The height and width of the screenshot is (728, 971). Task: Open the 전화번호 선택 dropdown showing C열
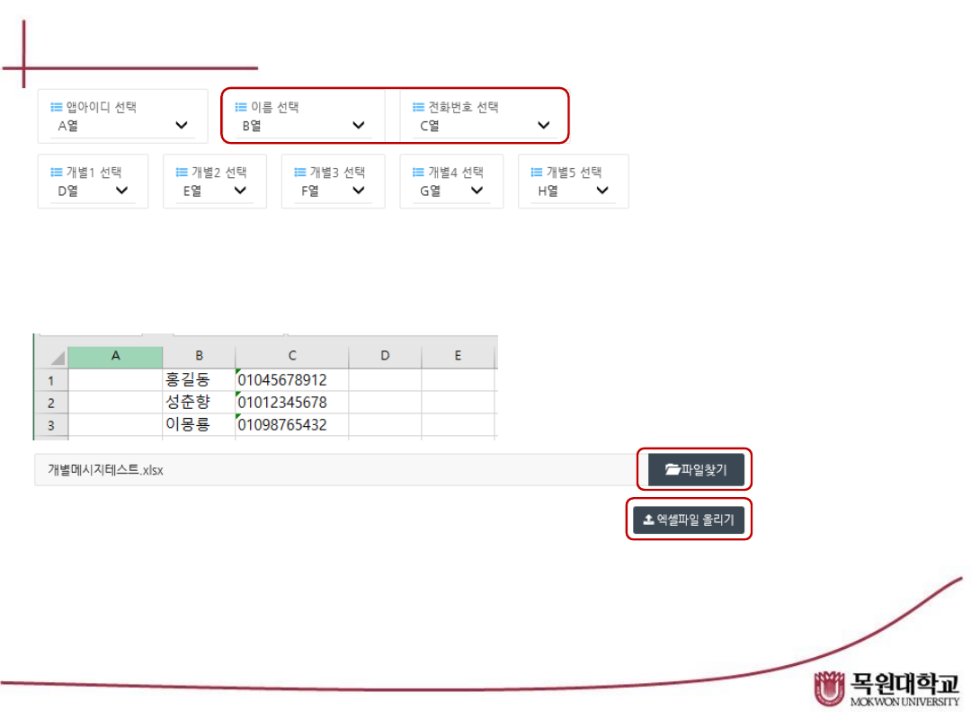(x=484, y=126)
